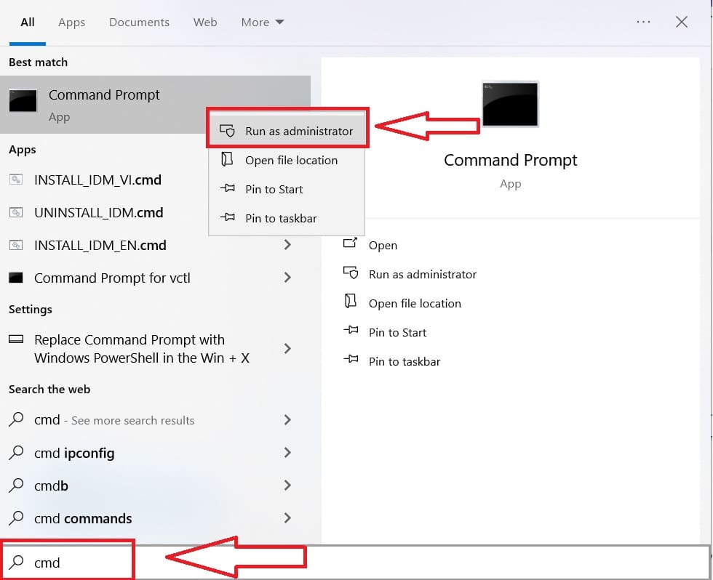Expand the Replace Command Prompt setting chevron
713x580 pixels.
[287, 348]
